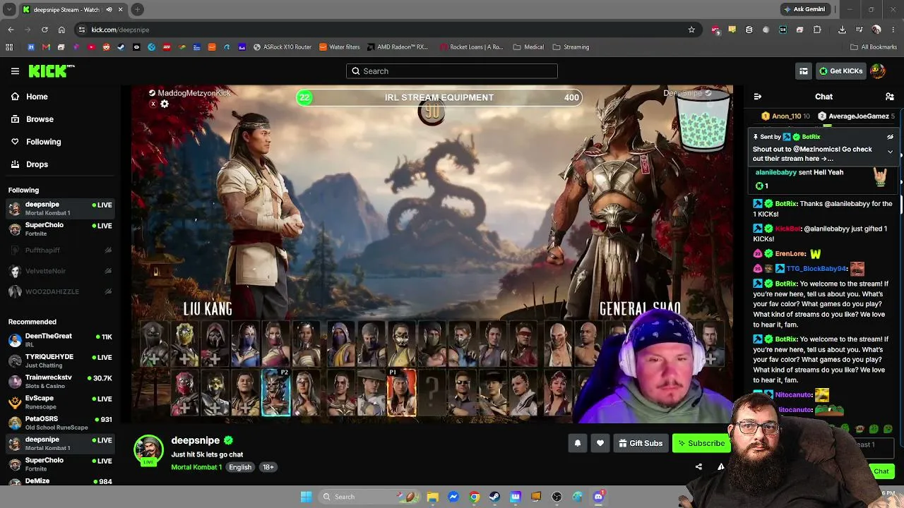
Task: Click the Gift Subs button
Action: tap(641, 443)
